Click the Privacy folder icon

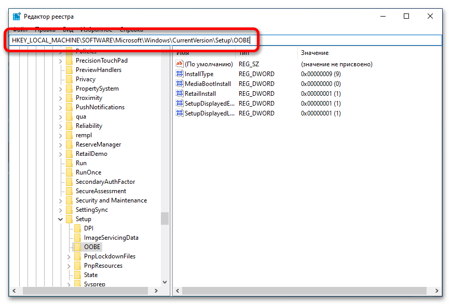pyautogui.click(x=69, y=79)
